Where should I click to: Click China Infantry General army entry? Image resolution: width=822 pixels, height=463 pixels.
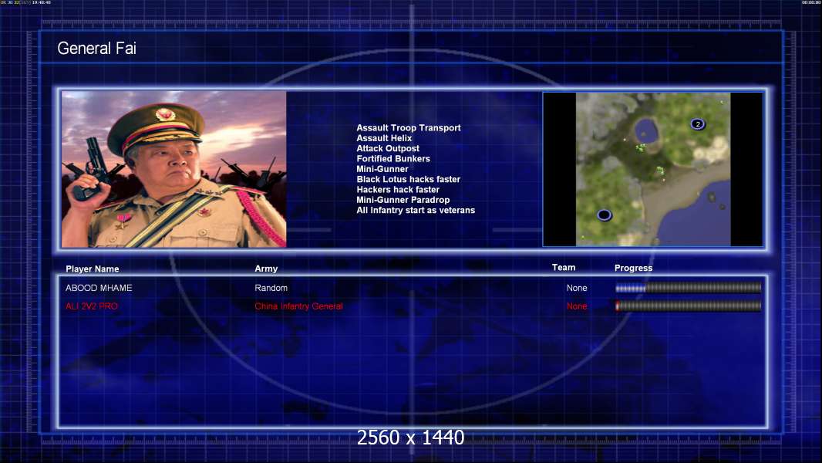coord(298,306)
